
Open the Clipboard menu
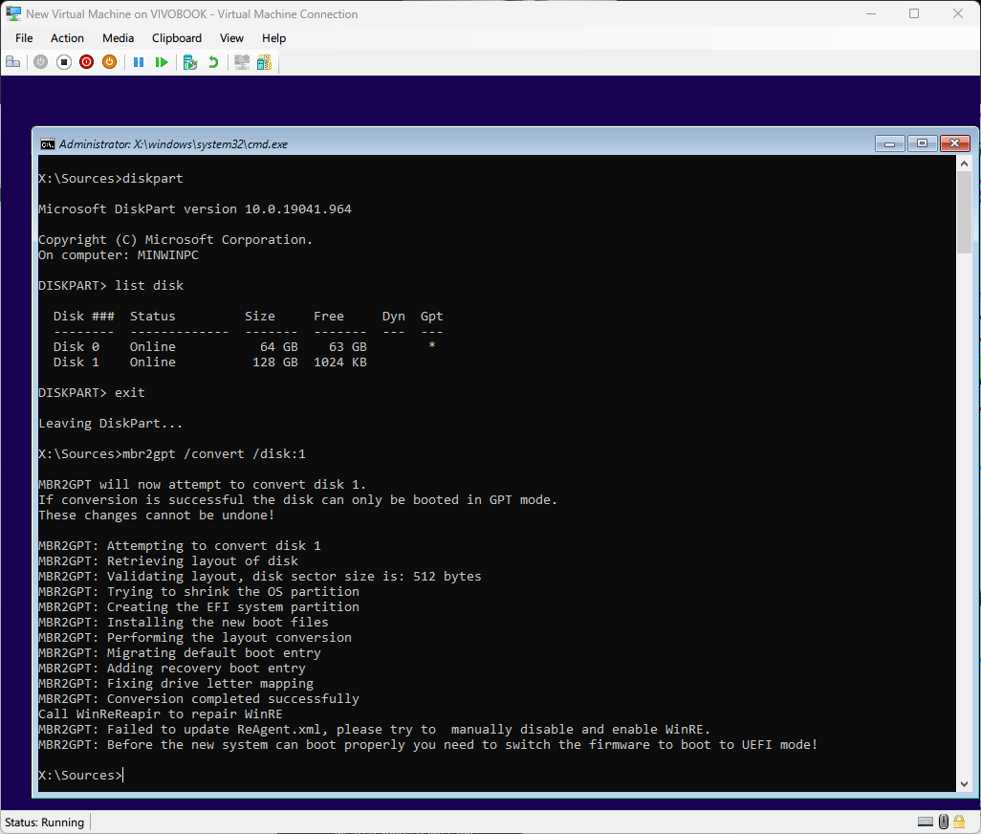pos(177,38)
